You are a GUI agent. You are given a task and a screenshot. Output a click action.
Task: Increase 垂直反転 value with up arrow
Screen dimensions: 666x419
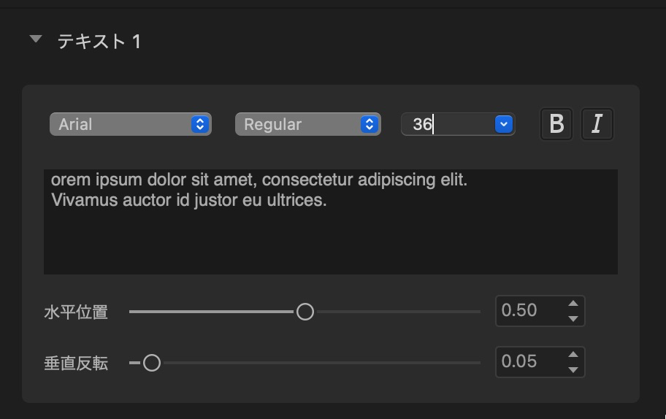(x=573, y=355)
